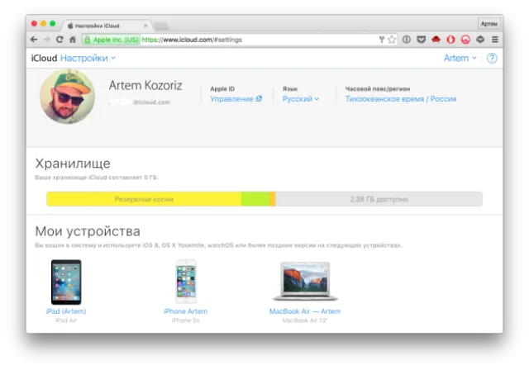The image size is (529, 370).
Task: Click the red couch extension icon
Action: [436, 40]
